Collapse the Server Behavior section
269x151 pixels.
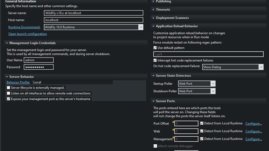pos(7,77)
